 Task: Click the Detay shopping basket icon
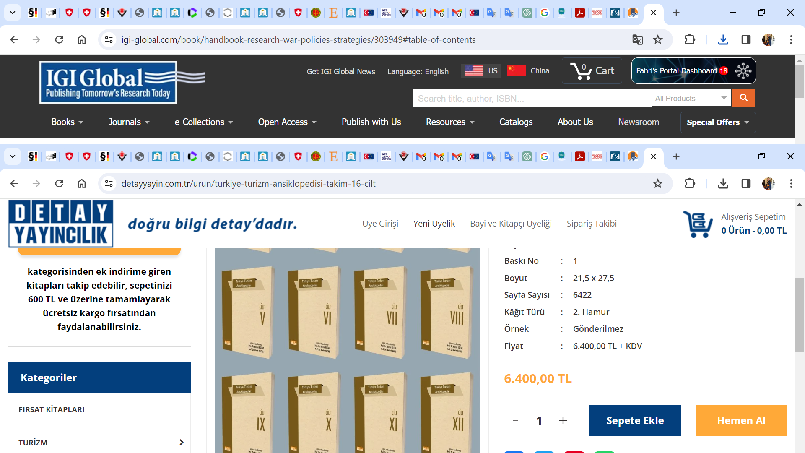[698, 224]
